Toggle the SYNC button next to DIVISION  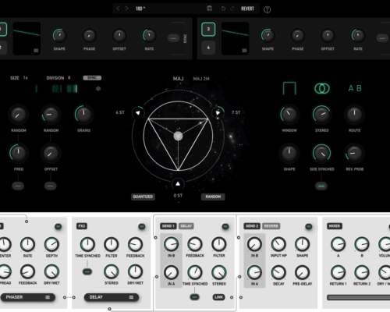pyautogui.click(x=92, y=78)
